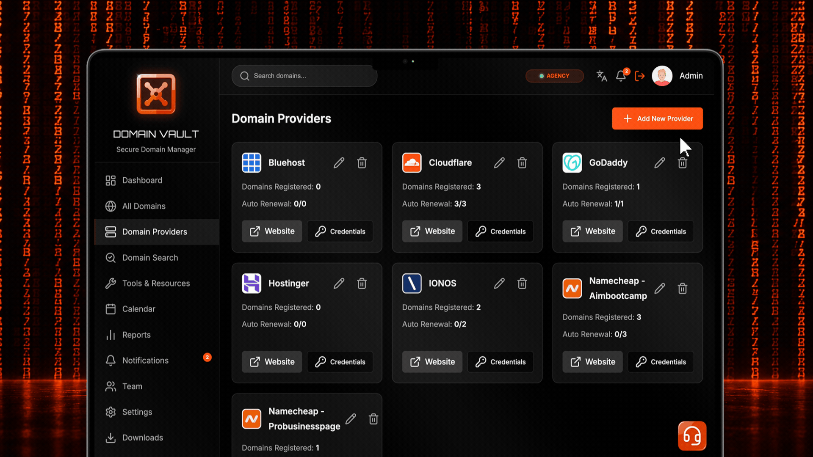Edit the GoDaddy provider entry
The image size is (813, 457).
(660, 163)
